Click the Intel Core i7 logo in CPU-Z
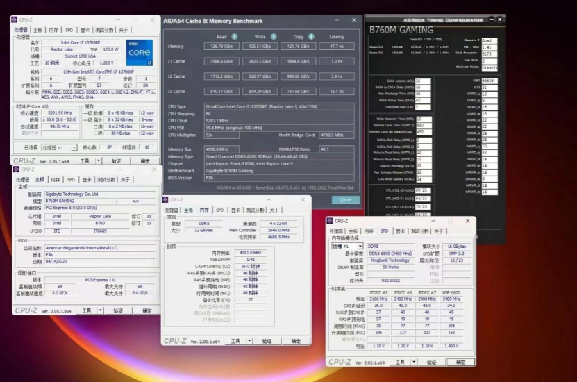577x382 pixels. coord(140,53)
